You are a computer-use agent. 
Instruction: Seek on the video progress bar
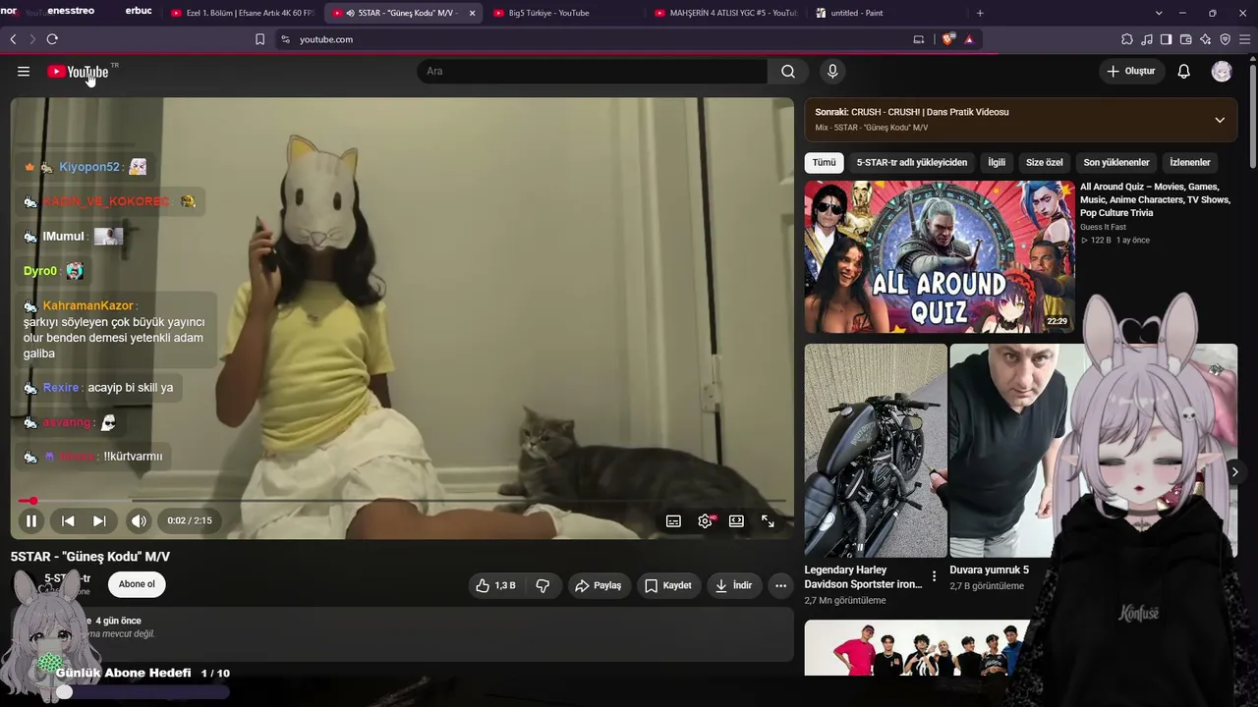coord(402,501)
